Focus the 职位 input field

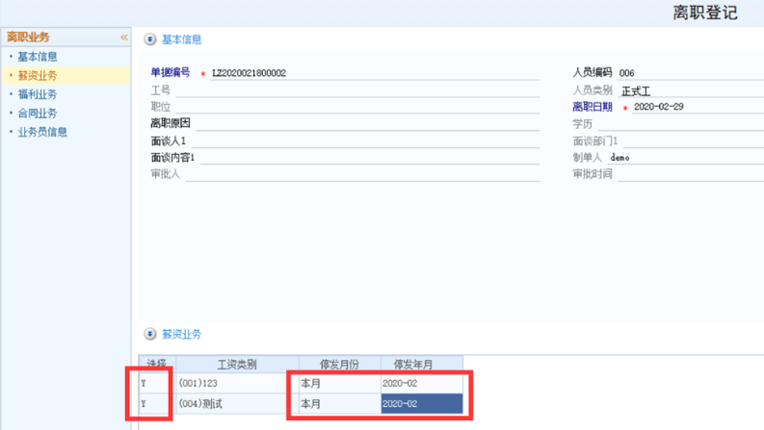357,107
